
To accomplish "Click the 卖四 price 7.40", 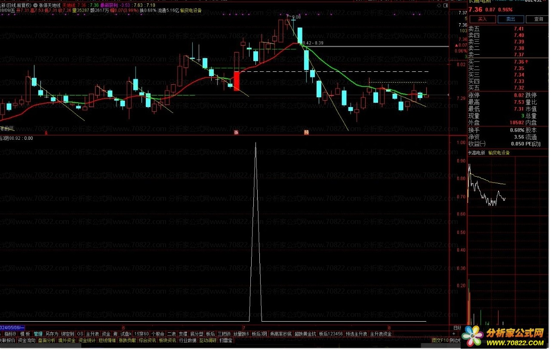I will (519, 35).
